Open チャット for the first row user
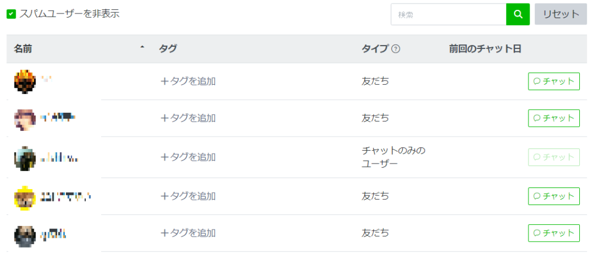 pos(554,81)
